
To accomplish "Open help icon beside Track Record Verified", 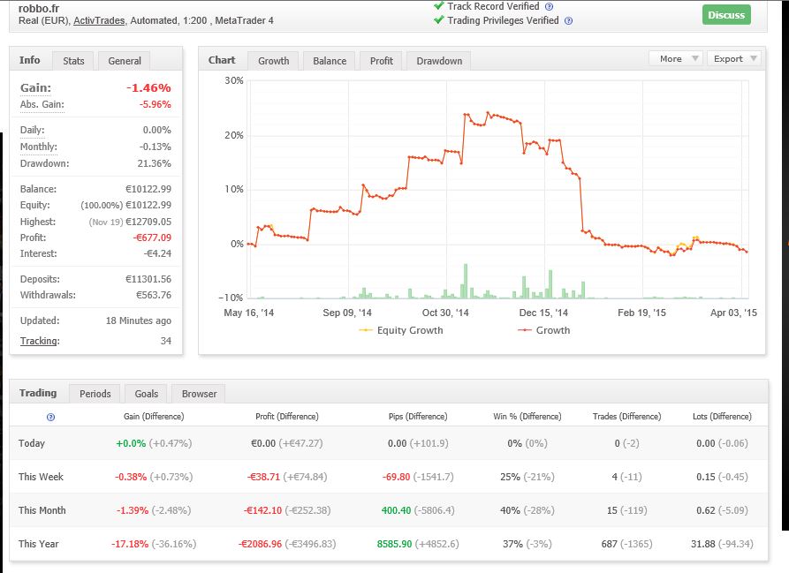I will pos(549,7).
